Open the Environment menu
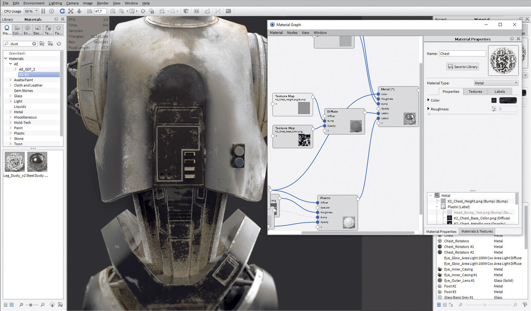 34,3
